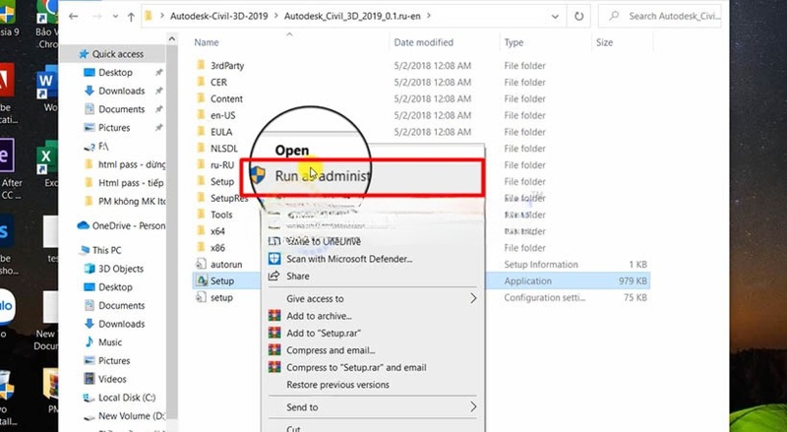
Task: Choose Scan with Microsoft Defender
Action: pos(349,259)
